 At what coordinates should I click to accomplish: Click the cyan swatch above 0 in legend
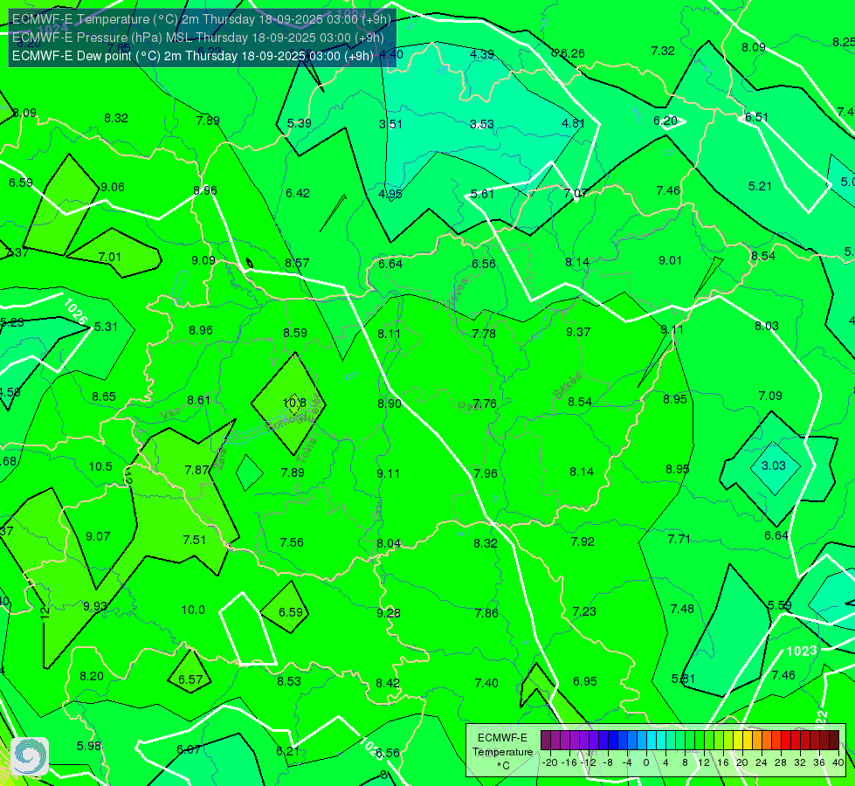point(651,741)
